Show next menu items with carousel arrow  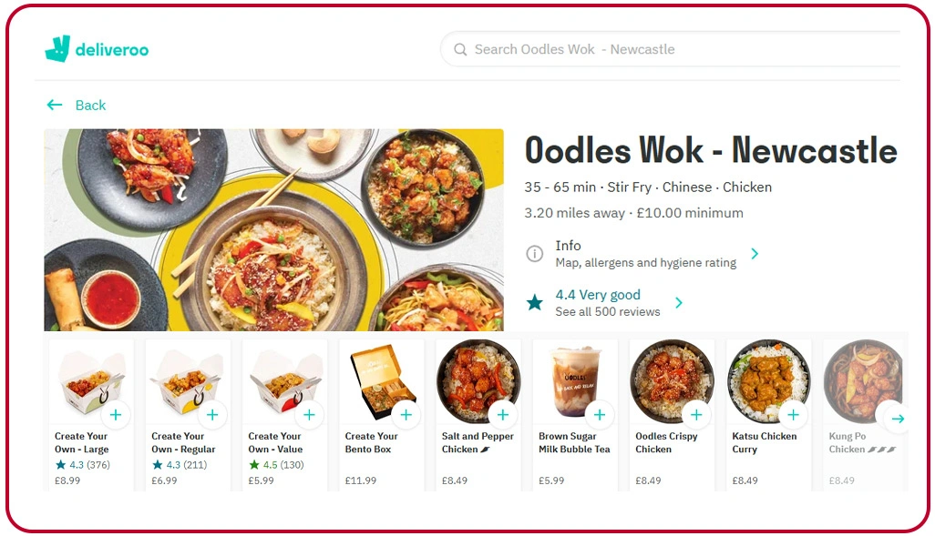click(x=898, y=419)
